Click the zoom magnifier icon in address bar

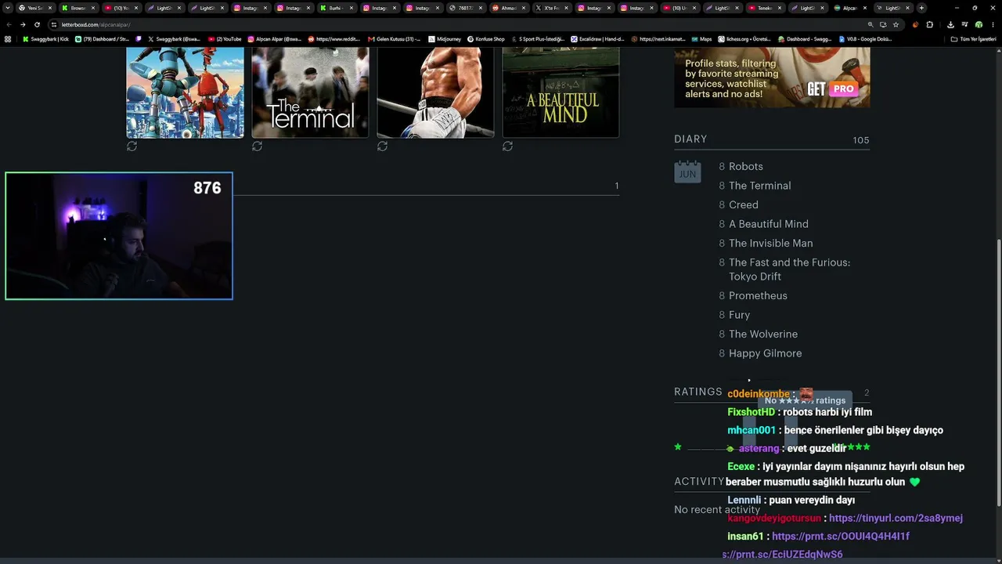(x=870, y=24)
